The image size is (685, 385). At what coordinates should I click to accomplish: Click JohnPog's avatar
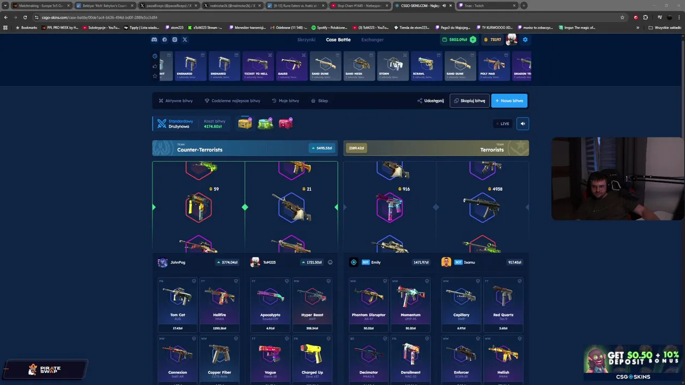162,262
